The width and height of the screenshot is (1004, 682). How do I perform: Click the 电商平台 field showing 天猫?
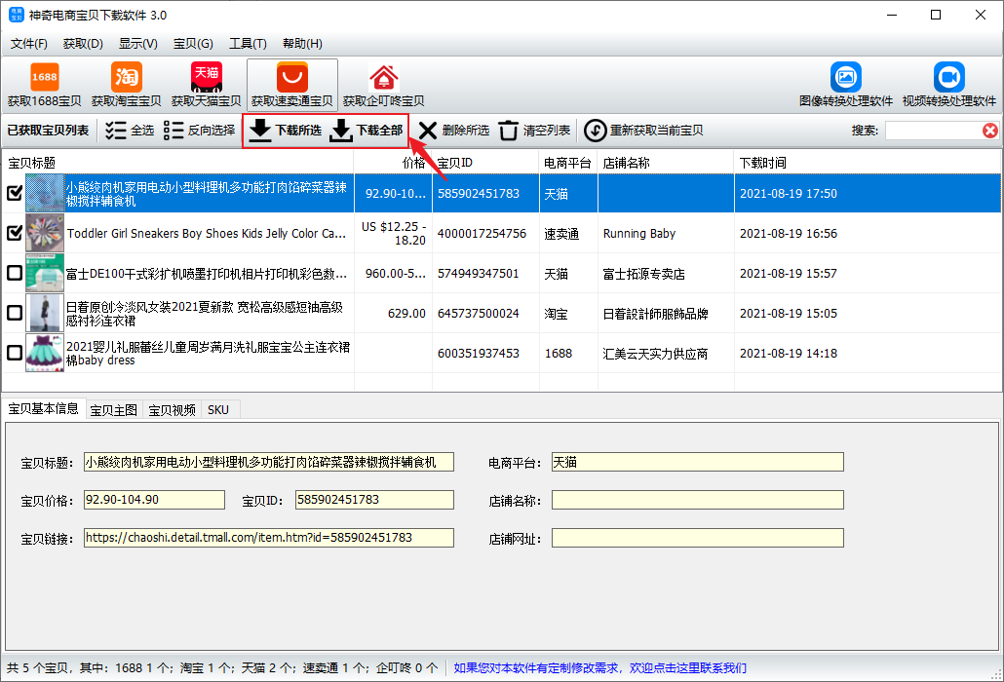click(x=698, y=462)
